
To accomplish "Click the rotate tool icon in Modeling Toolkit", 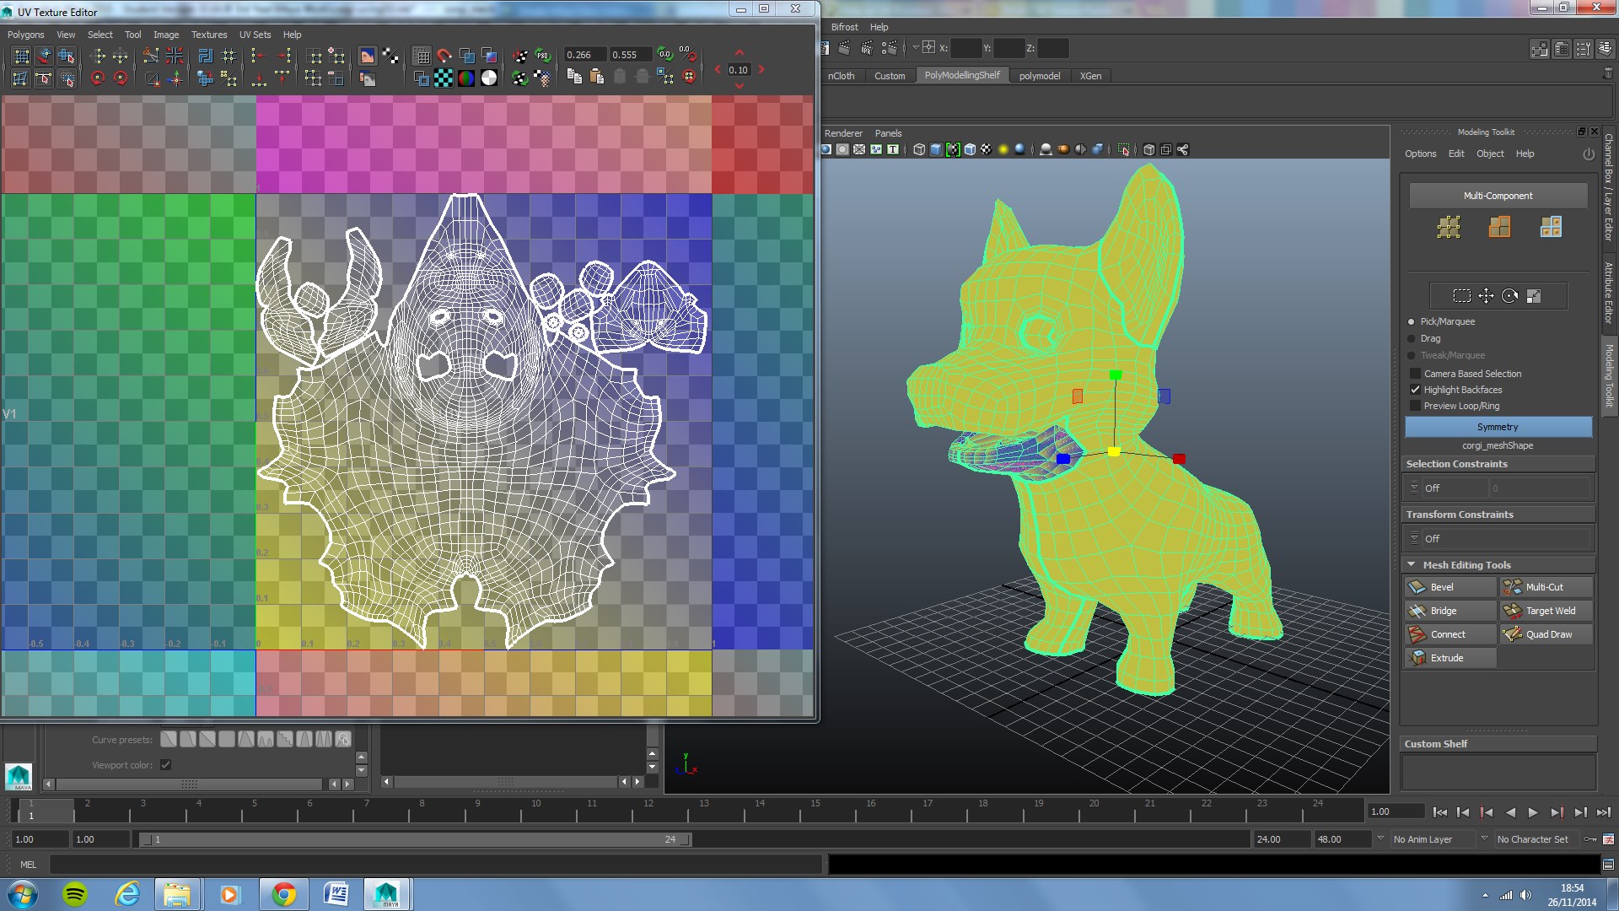I will coord(1509,296).
